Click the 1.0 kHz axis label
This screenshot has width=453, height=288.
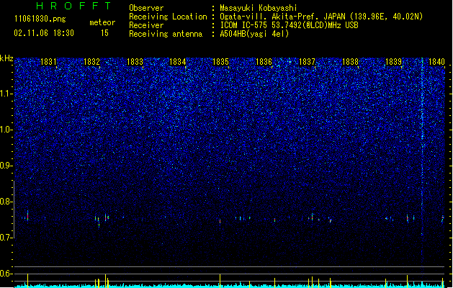(6, 130)
